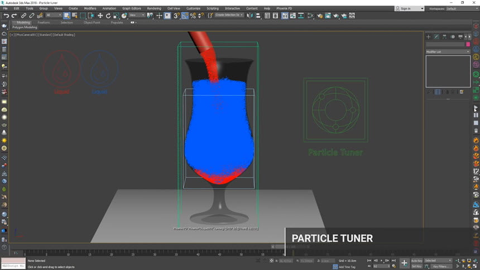Open the File menu
This screenshot has width=480, height=270.
pyautogui.click(x=5, y=8)
